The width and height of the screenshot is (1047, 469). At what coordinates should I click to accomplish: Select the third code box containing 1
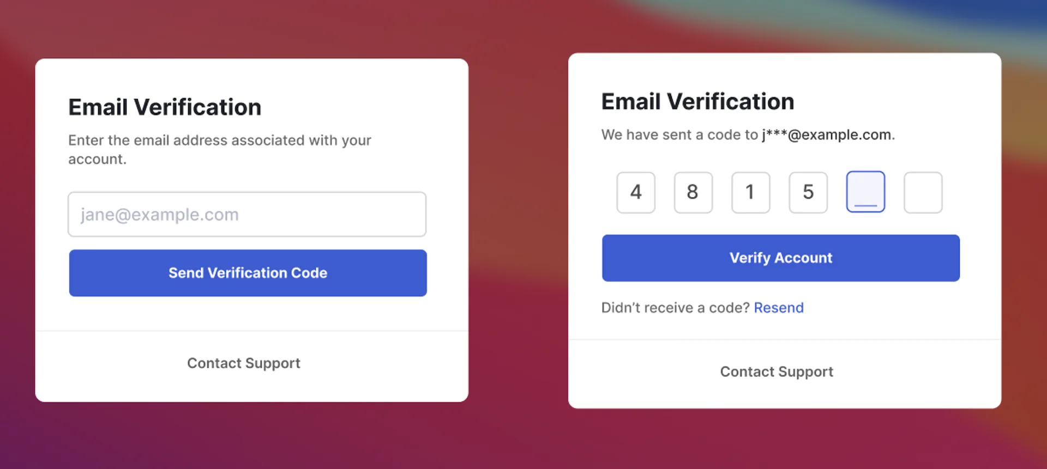[751, 192]
